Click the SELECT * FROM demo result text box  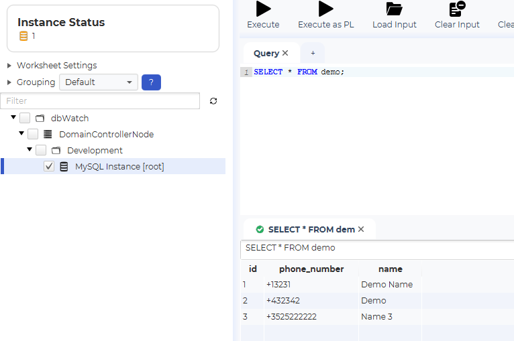(377, 250)
